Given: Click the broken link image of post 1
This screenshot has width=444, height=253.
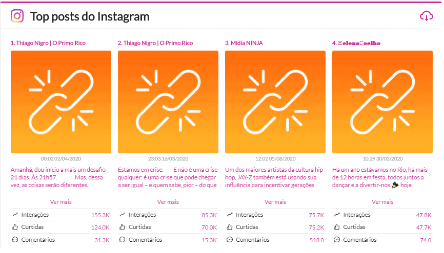Looking at the screenshot, I should [x=61, y=102].
